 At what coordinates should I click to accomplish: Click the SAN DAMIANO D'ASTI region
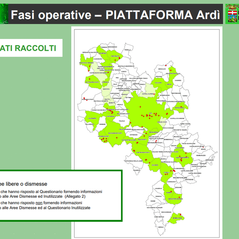tap(115, 133)
